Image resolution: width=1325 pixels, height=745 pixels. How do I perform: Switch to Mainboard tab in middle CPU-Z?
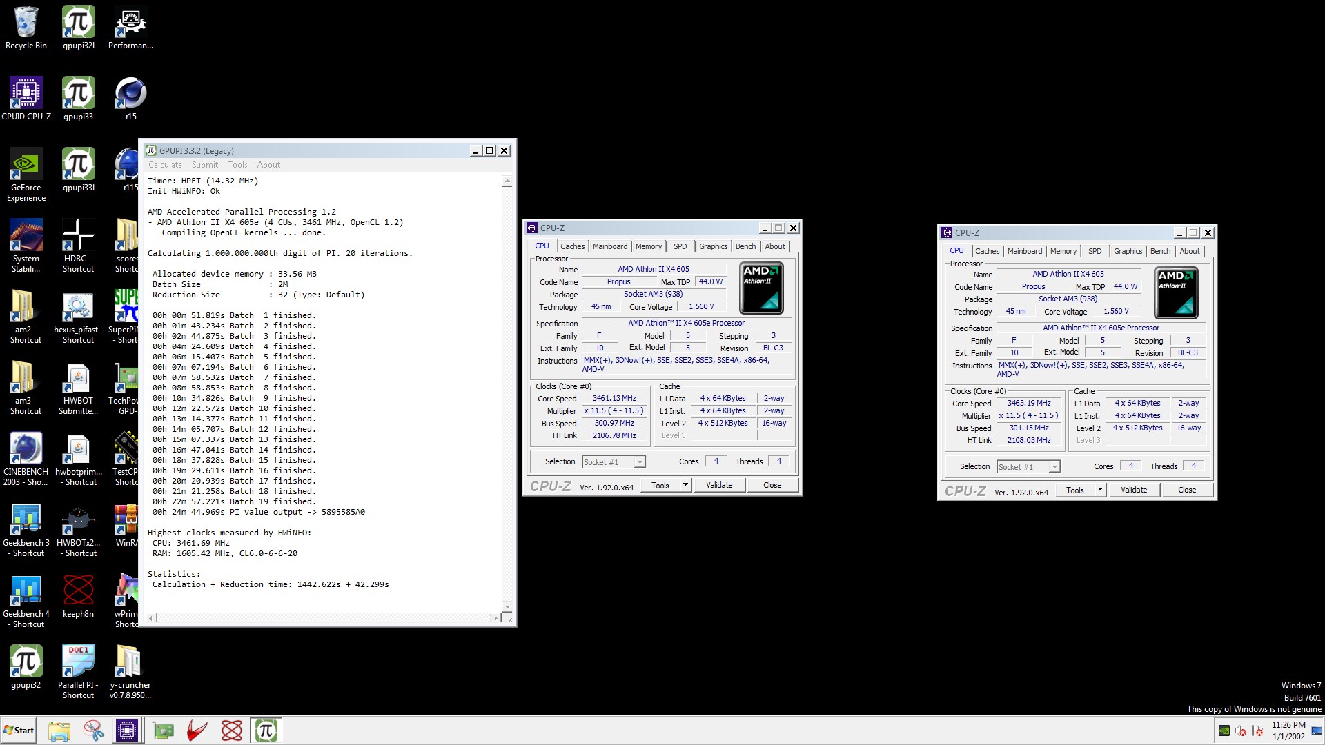pyautogui.click(x=610, y=246)
